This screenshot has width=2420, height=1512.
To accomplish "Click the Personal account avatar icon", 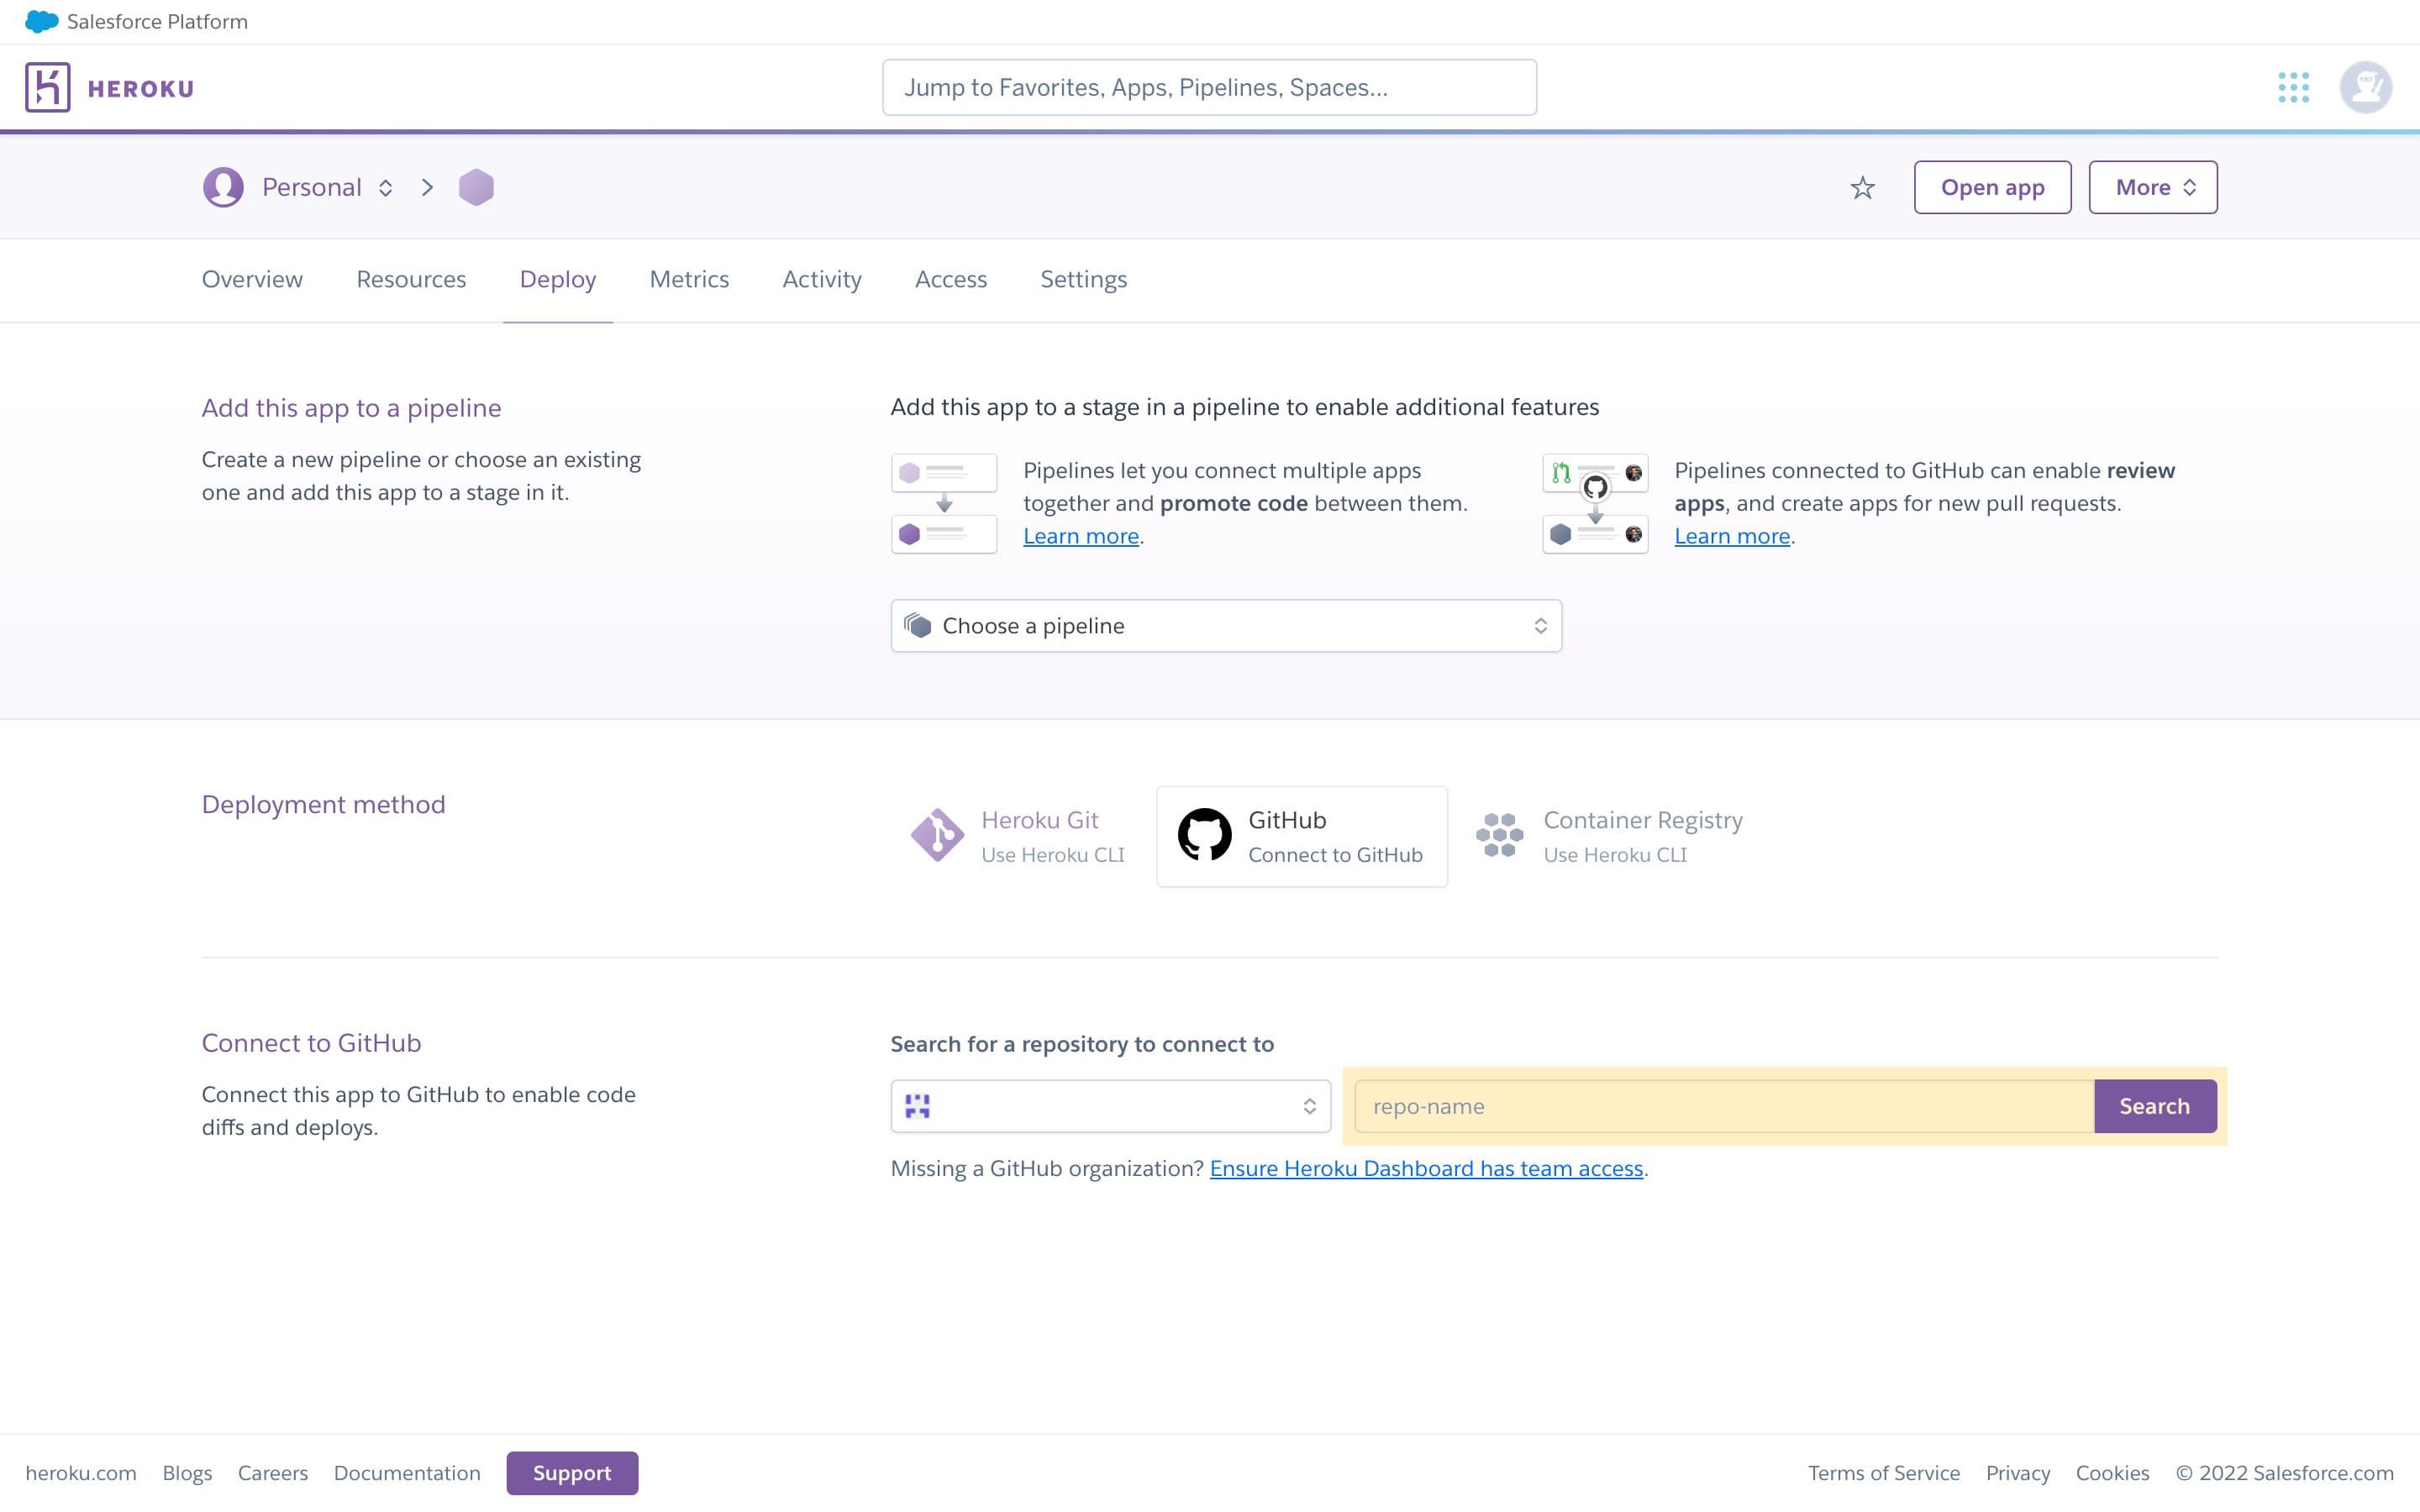I will tap(223, 188).
